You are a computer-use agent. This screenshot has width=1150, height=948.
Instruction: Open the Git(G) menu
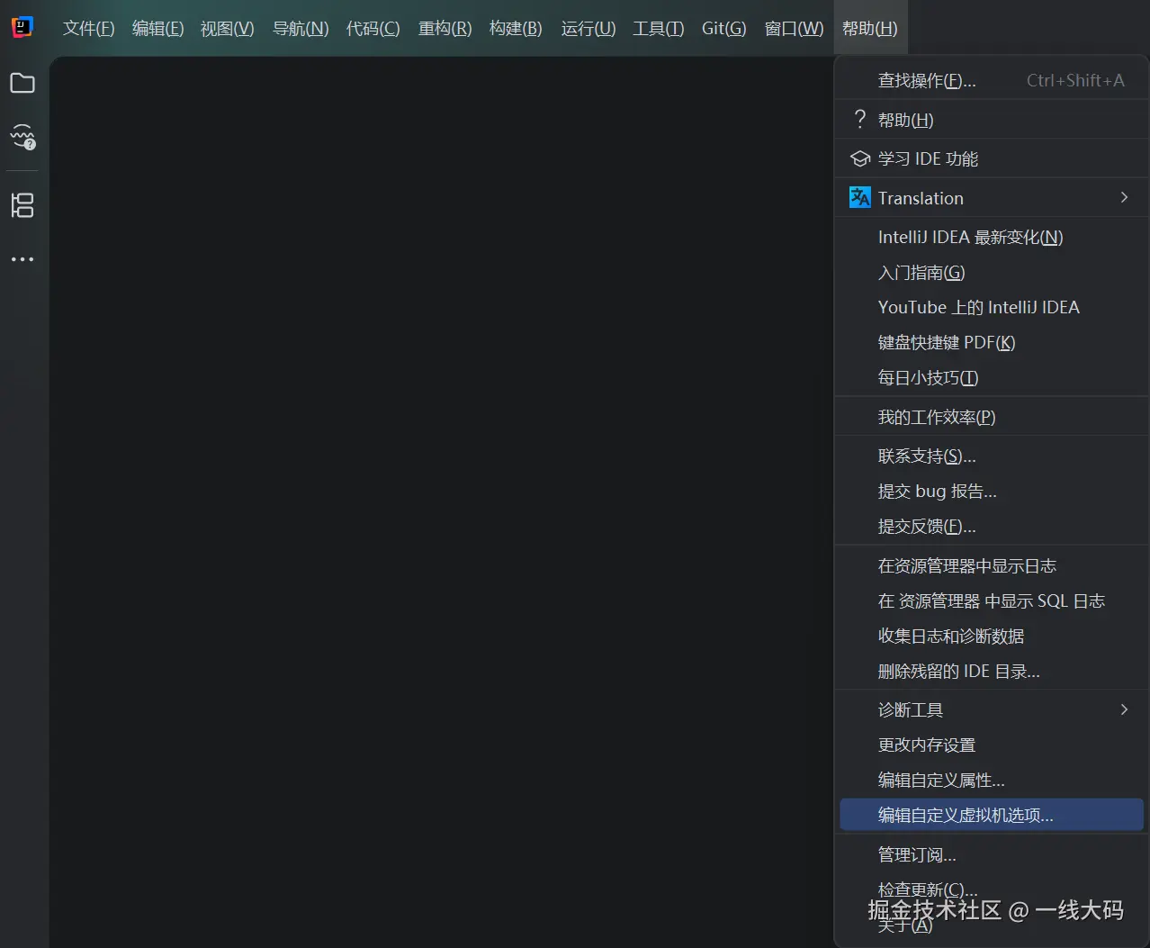click(x=723, y=29)
